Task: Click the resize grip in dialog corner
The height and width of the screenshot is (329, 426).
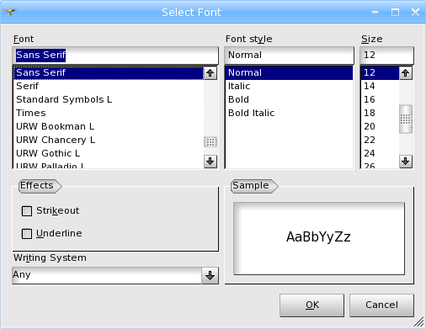Action: coord(419,322)
